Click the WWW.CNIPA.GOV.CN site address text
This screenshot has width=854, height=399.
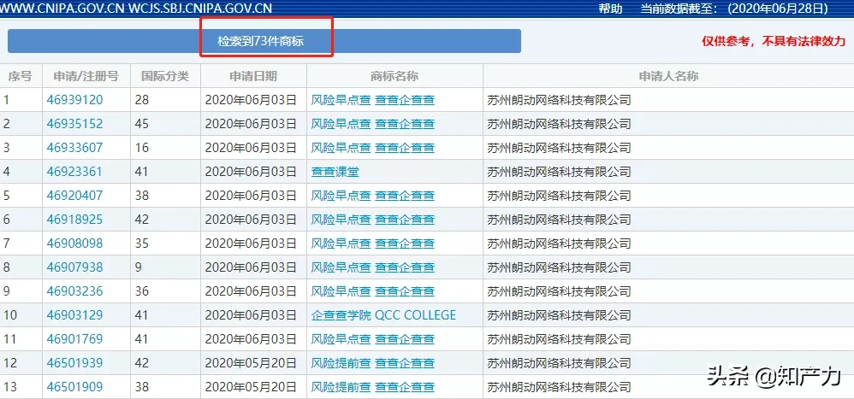coord(63,9)
